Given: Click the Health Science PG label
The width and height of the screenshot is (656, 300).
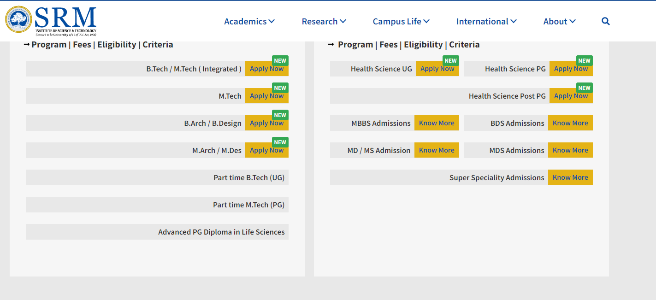Looking at the screenshot, I should (515, 69).
